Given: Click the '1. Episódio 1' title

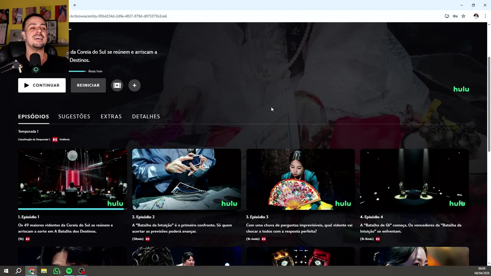Looking at the screenshot, I should pos(28,217).
